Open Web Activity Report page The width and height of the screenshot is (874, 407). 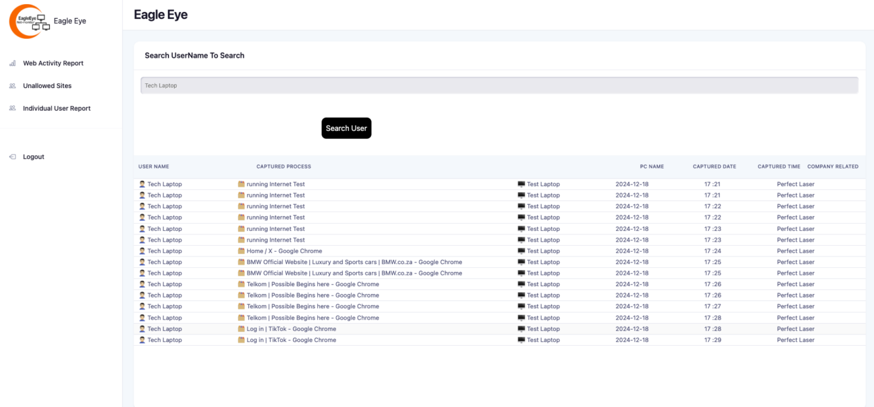[x=53, y=63]
